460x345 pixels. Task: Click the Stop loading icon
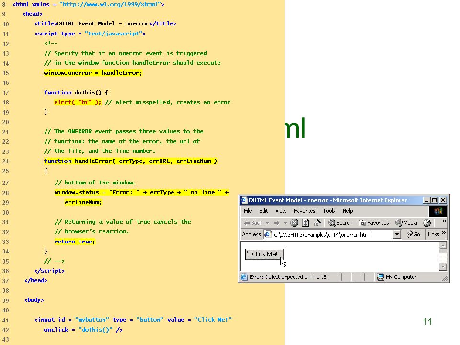(294, 223)
